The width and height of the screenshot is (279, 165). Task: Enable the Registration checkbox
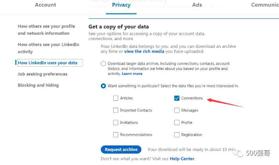[x=177, y=135]
